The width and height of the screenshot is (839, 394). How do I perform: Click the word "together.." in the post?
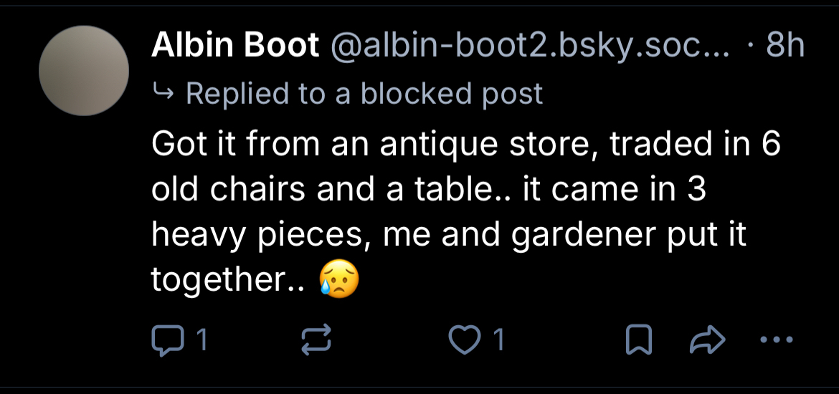227,280
